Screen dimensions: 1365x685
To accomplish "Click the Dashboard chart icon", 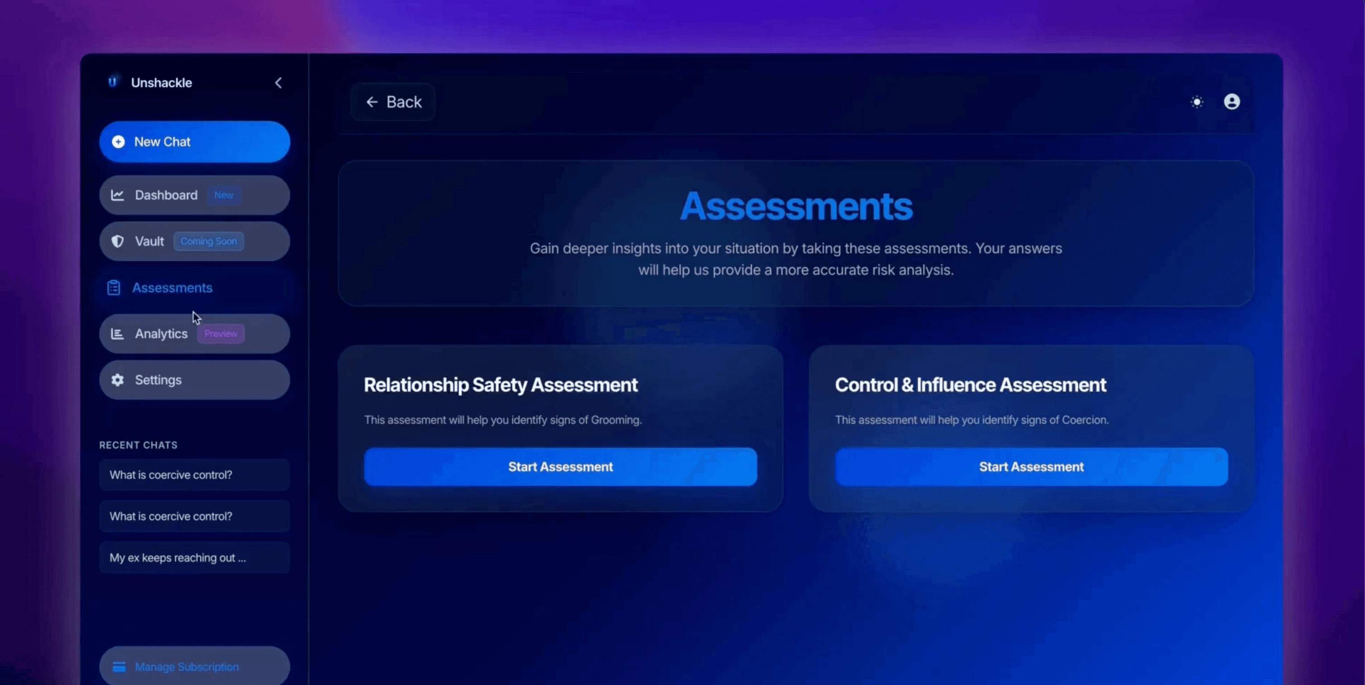I will click(x=117, y=195).
